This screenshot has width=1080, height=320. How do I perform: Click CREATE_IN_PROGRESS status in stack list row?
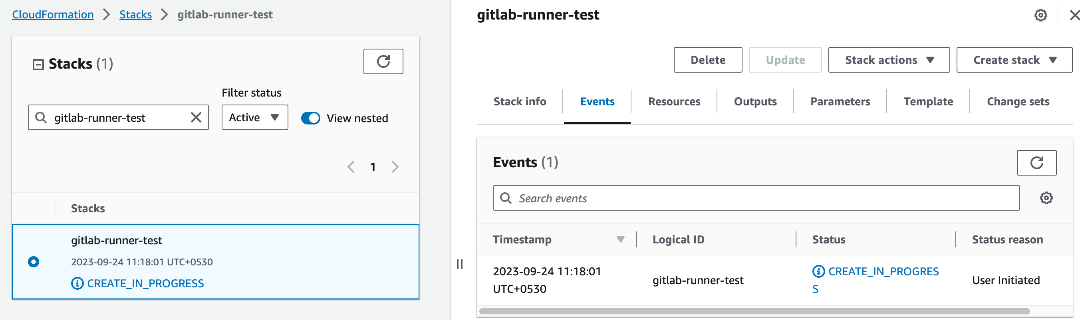tap(145, 284)
